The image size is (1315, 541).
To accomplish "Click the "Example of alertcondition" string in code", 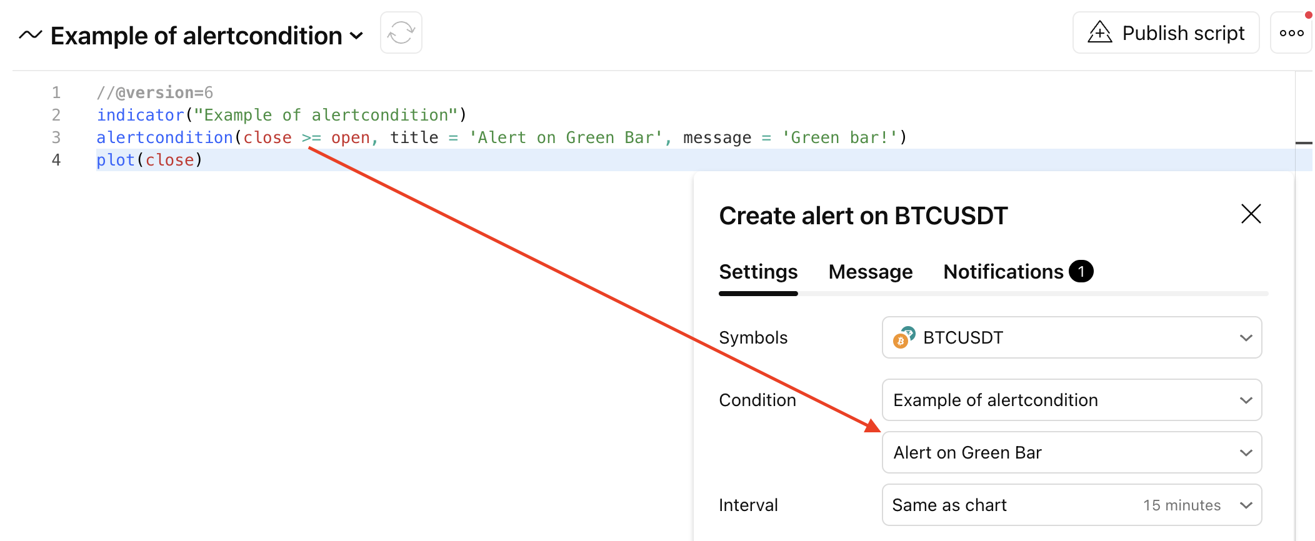I will tap(326, 115).
